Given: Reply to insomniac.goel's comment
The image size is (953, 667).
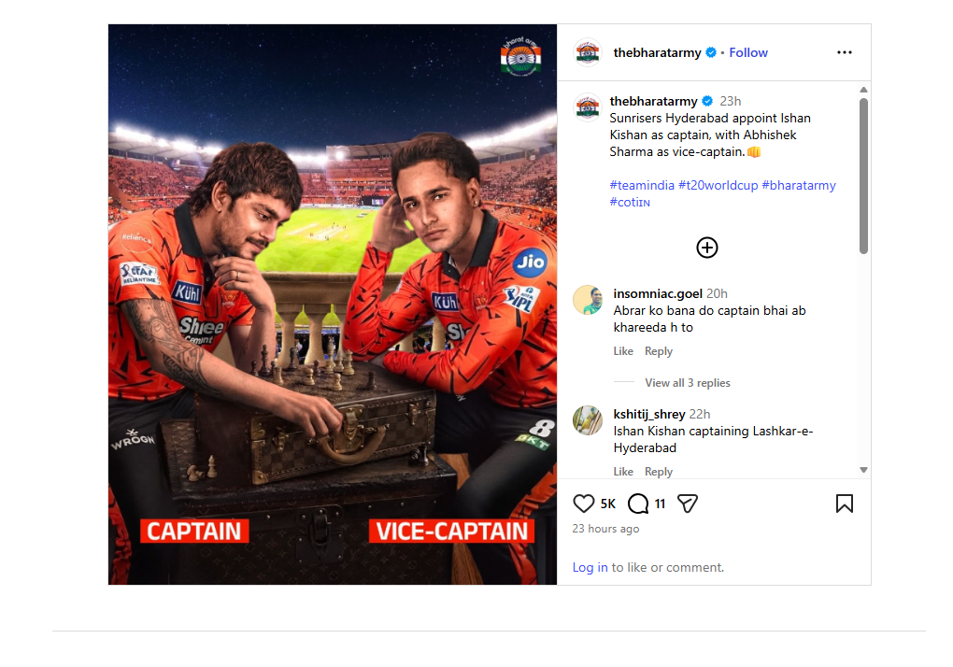Looking at the screenshot, I should point(659,351).
